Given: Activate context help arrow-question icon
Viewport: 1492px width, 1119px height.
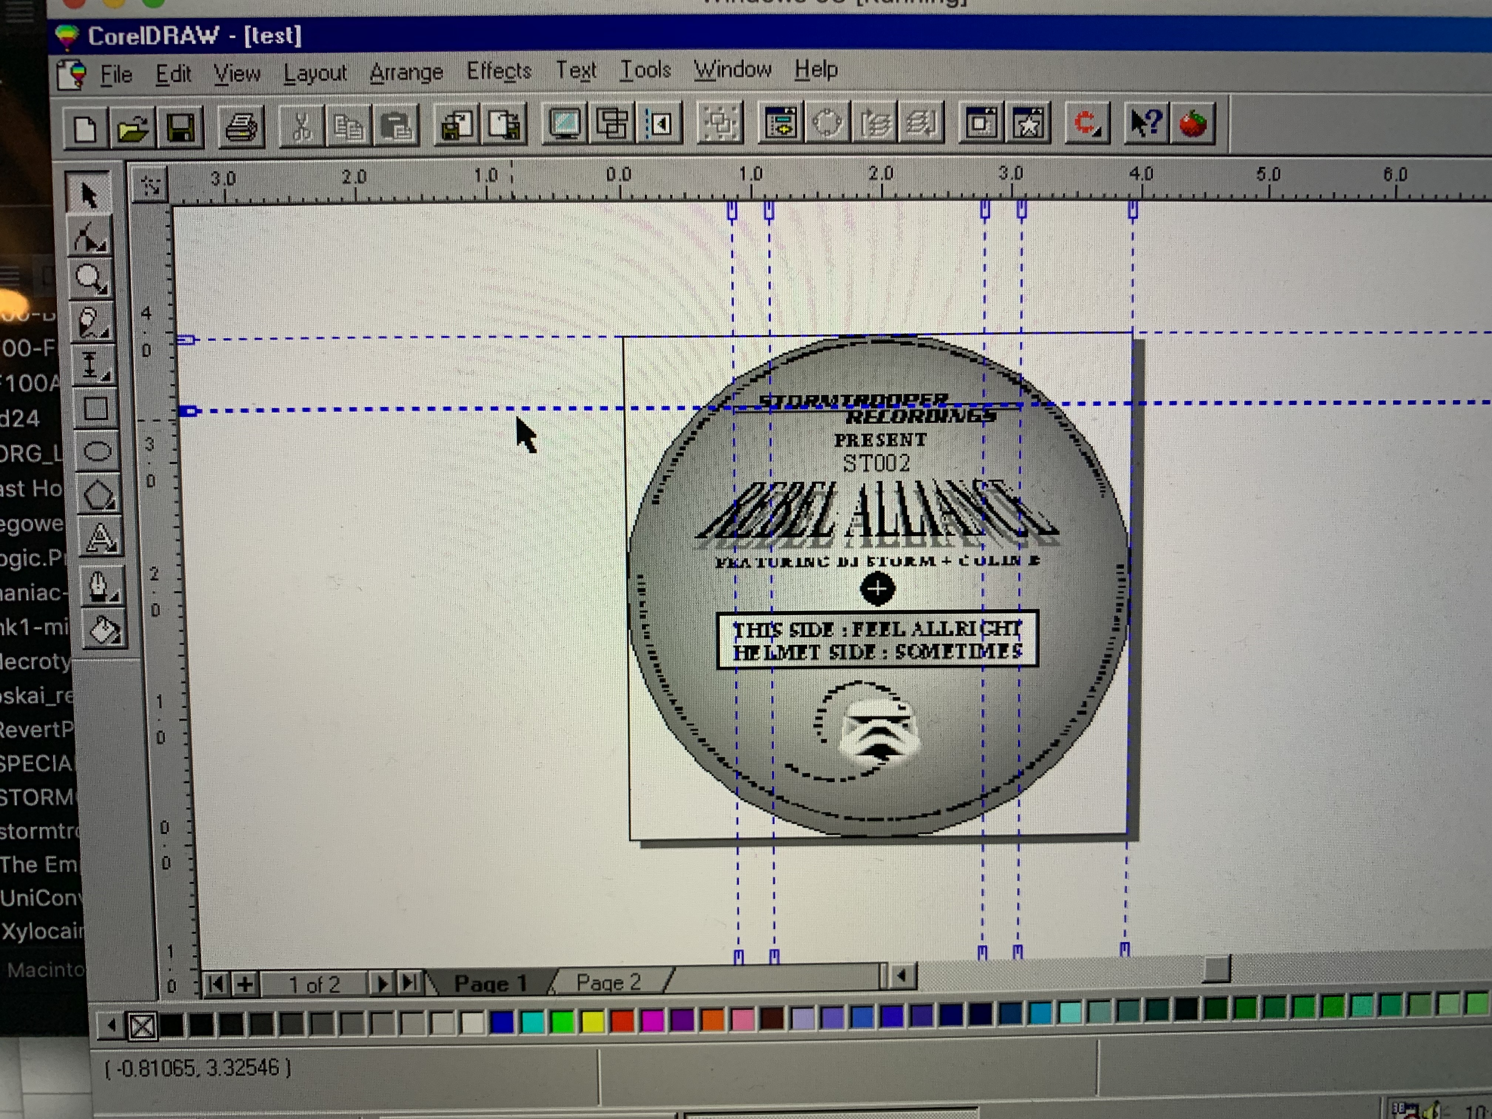Looking at the screenshot, I should (1146, 123).
